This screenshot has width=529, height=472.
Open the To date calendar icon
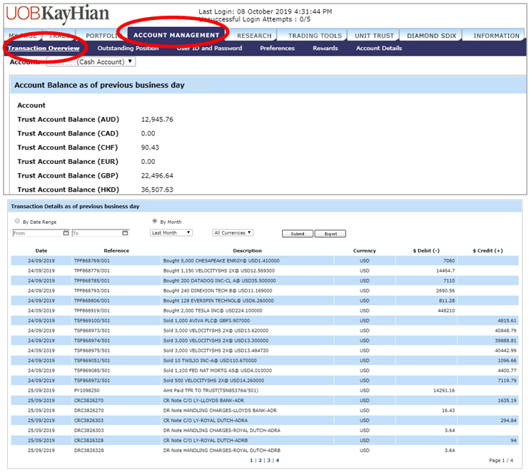point(125,233)
